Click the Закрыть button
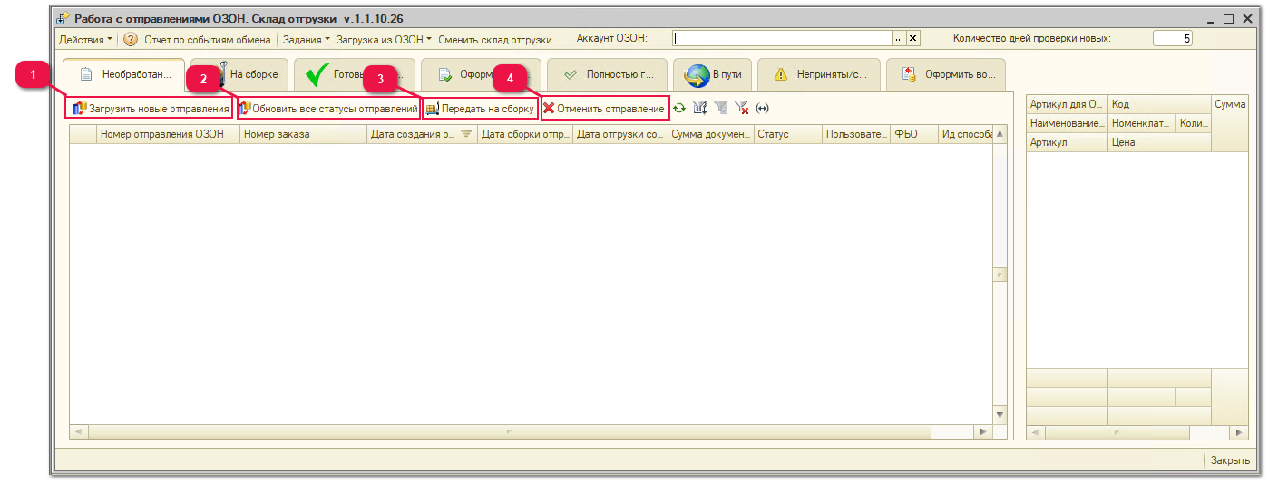1268x483 pixels. (x=1230, y=460)
